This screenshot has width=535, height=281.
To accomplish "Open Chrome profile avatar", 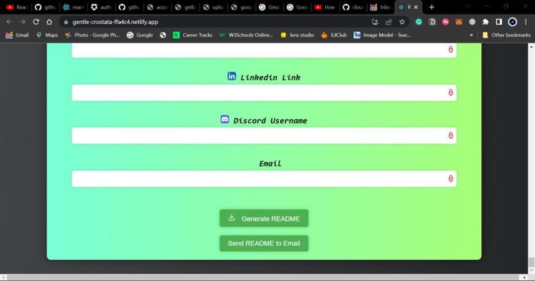I will 512,22.
